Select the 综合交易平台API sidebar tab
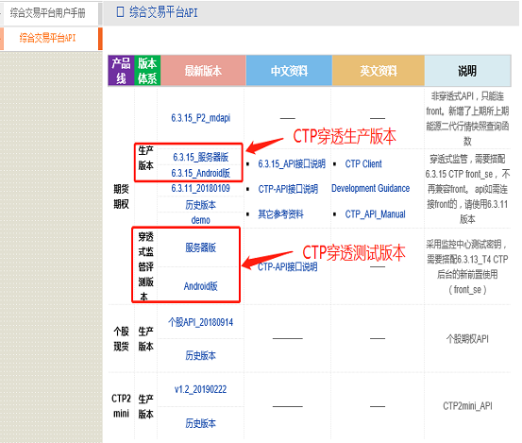 [x=50, y=38]
